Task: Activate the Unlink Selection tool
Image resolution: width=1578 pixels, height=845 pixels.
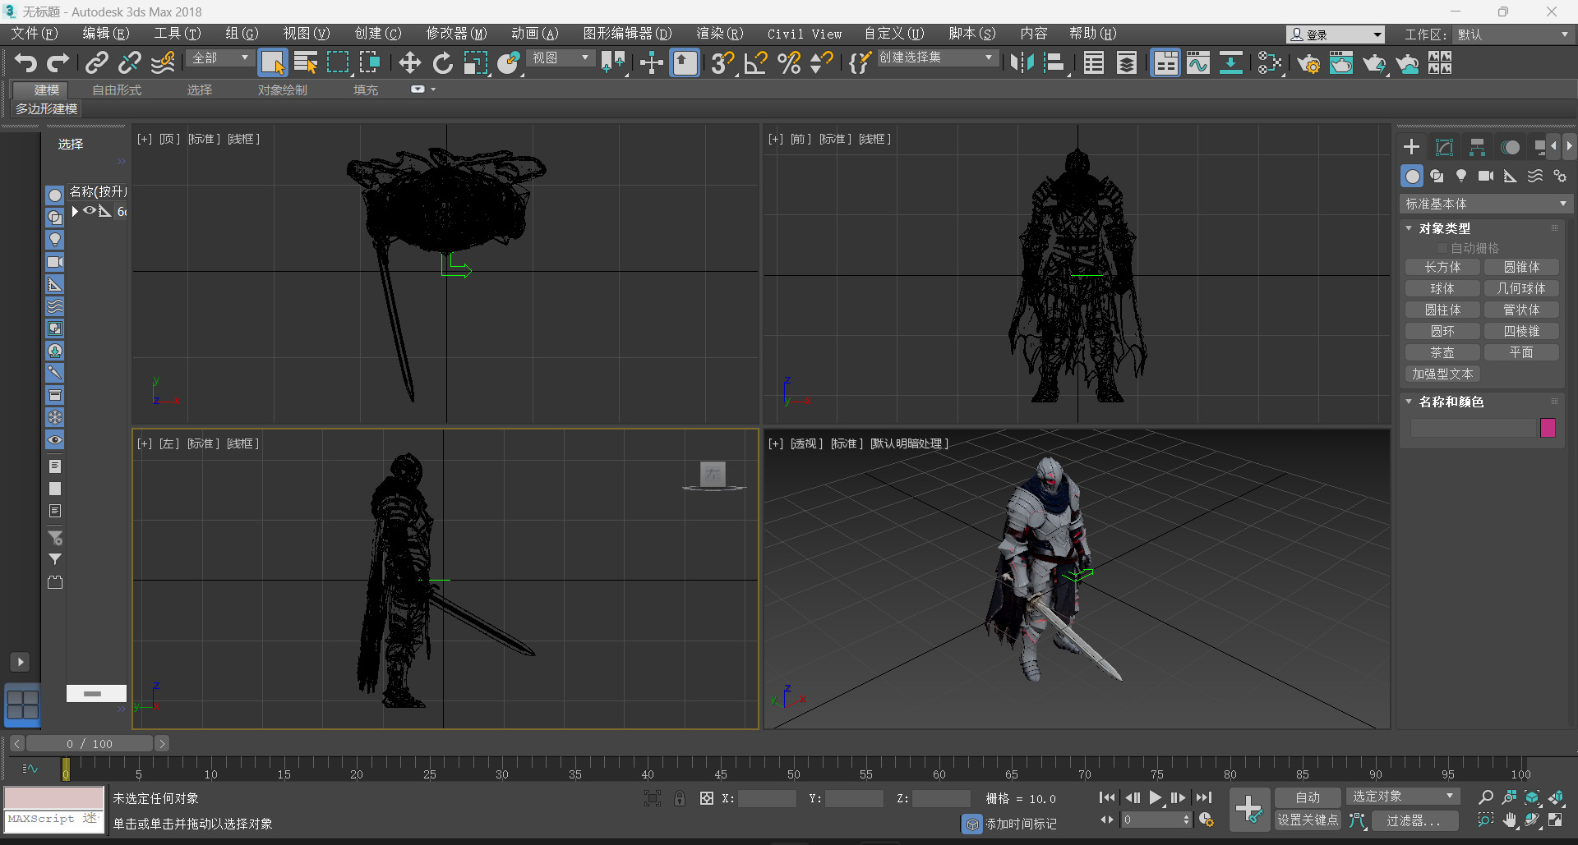Action: pyautogui.click(x=129, y=62)
